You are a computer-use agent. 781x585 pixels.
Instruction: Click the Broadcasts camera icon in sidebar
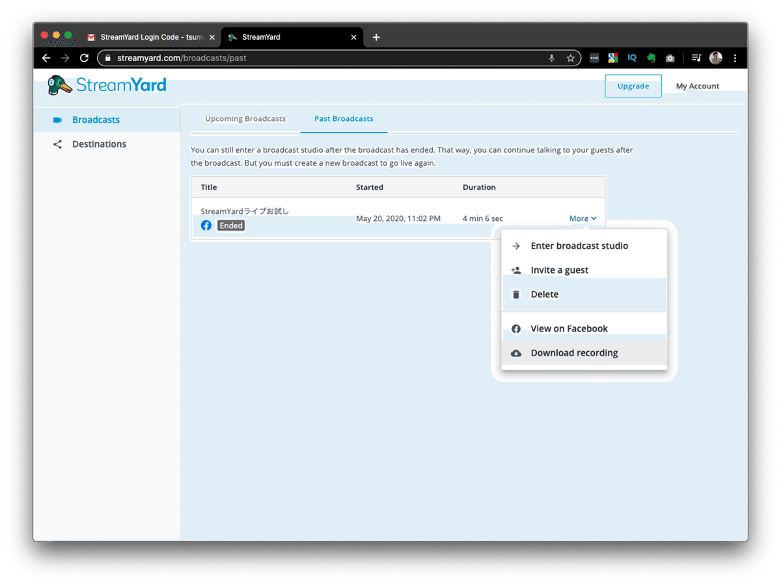tap(57, 120)
